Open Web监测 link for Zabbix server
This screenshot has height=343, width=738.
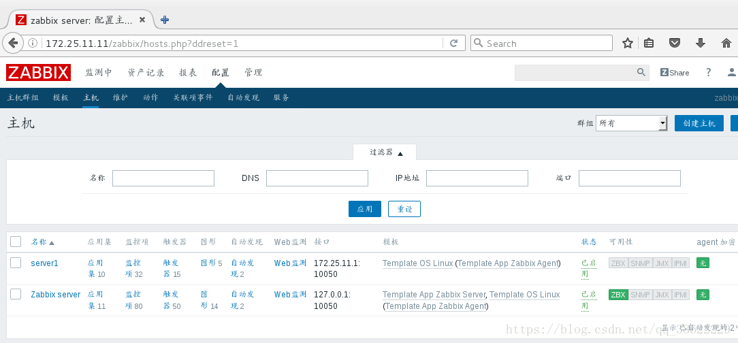[291, 295]
